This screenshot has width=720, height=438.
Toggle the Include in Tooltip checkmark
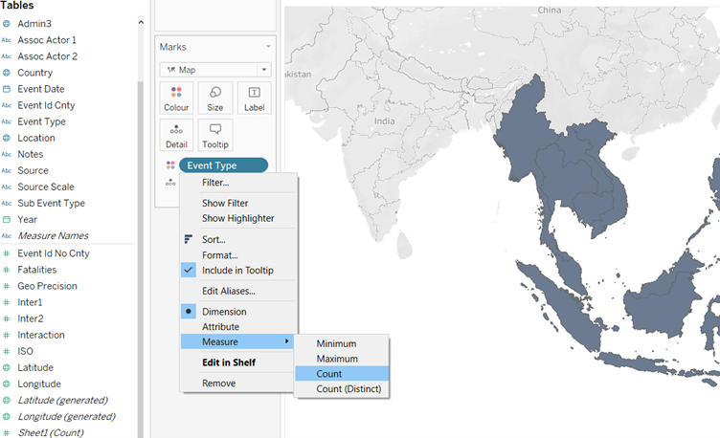click(x=188, y=271)
